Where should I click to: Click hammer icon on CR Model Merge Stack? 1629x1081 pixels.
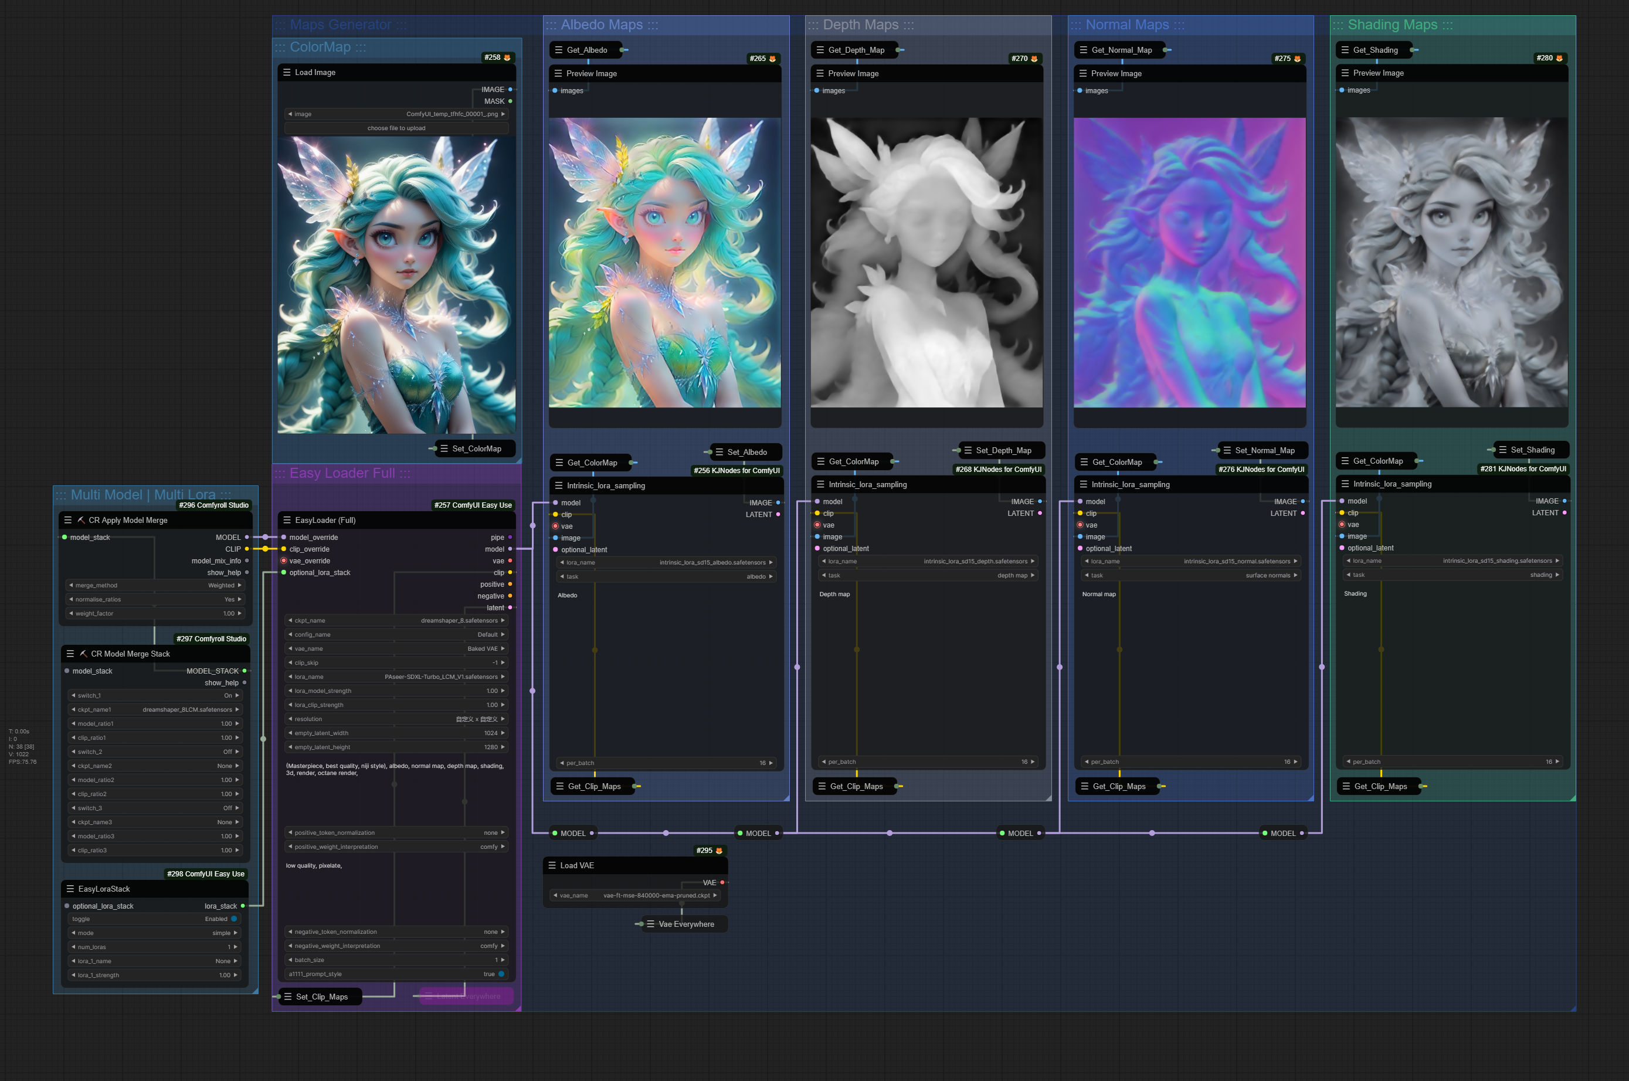83,654
